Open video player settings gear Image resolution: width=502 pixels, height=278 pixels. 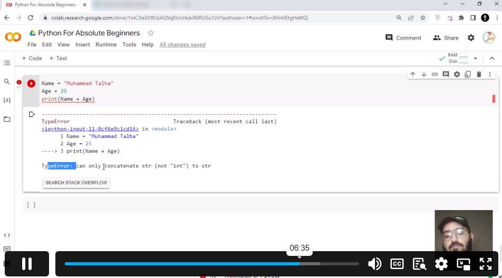click(441, 264)
